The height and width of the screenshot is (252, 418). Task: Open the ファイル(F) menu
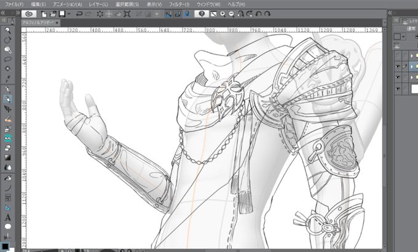click(14, 4)
